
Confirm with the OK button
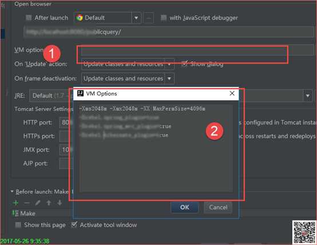click(x=185, y=207)
